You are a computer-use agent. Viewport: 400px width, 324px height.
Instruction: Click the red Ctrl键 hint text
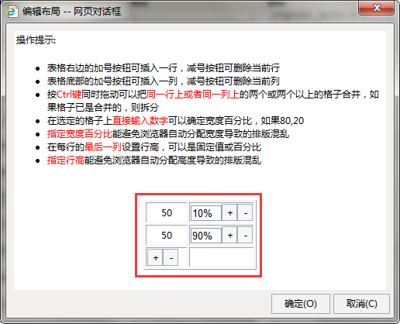click(69, 95)
